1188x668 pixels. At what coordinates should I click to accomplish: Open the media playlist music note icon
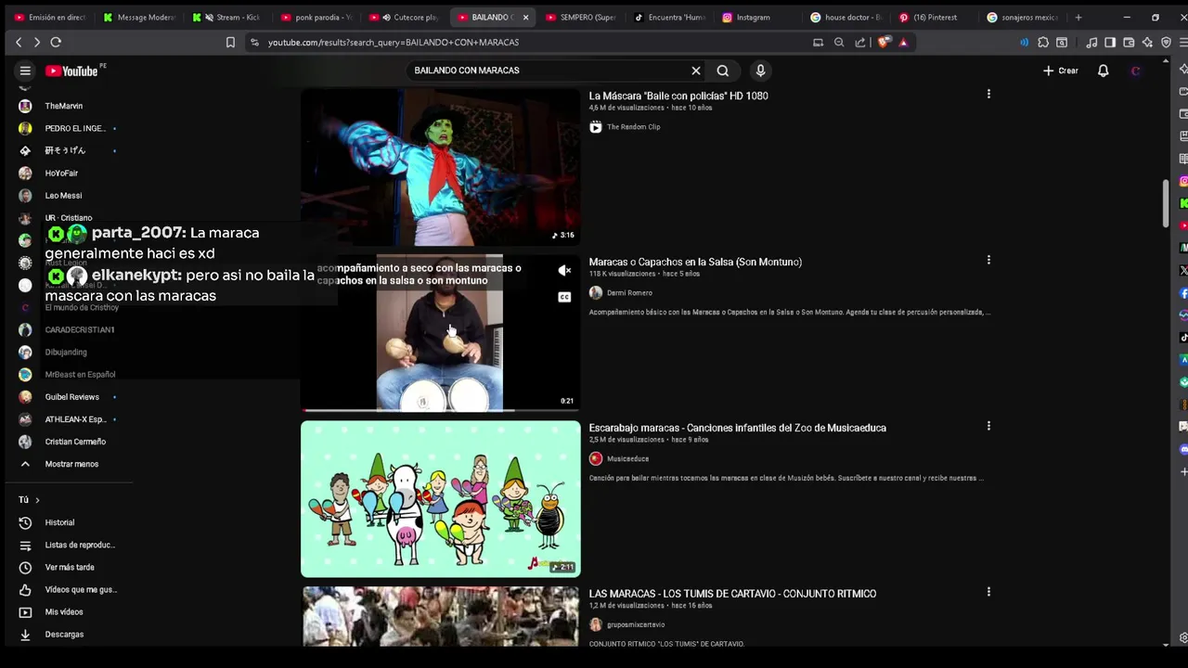click(x=1091, y=42)
